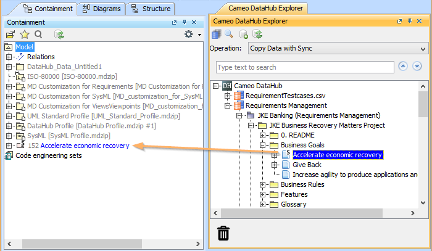Click the synchronize icon in DataHub Explorer toolbar
The width and height of the screenshot is (432, 251).
coord(257,35)
